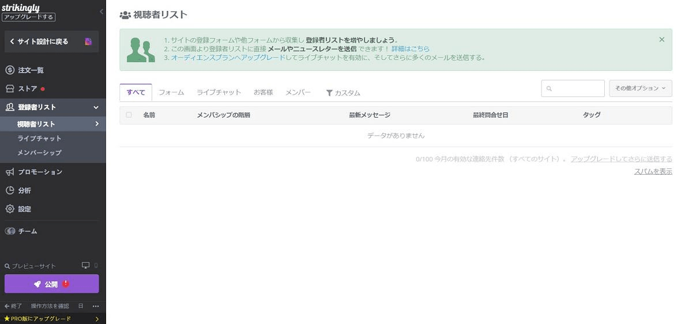Close the green info banner

click(x=662, y=40)
